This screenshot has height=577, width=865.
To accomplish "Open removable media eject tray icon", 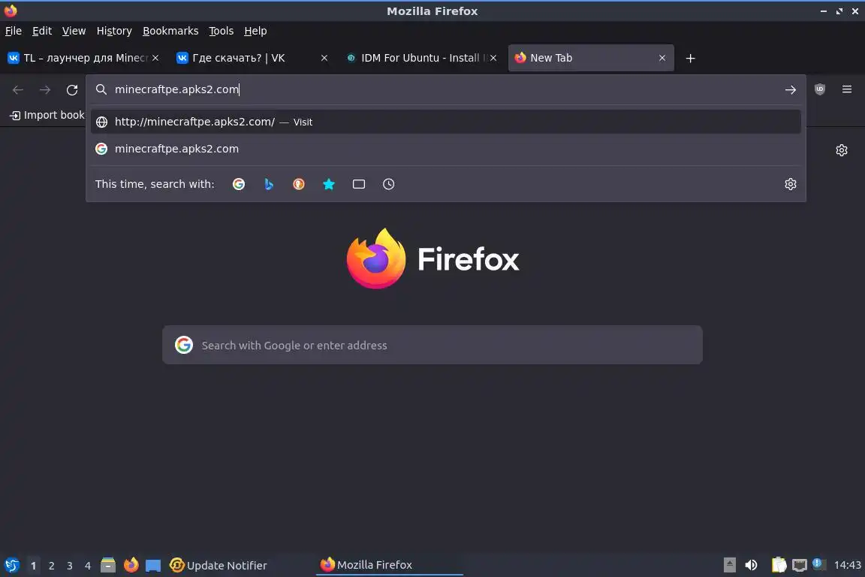I will click(729, 565).
